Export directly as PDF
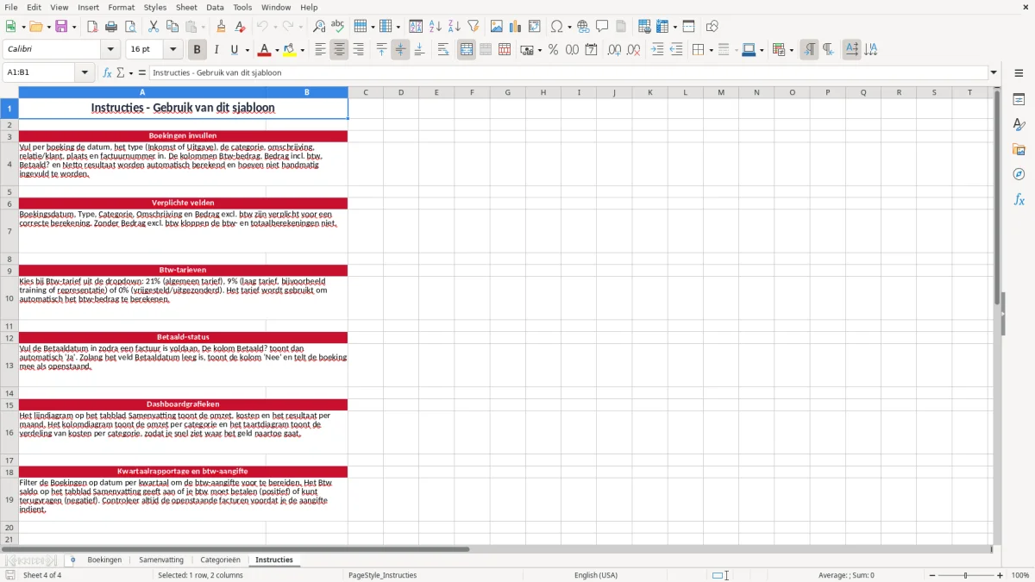The width and height of the screenshot is (1035, 582). [x=92, y=27]
